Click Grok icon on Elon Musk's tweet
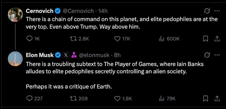The height and width of the screenshot is (109, 226). (x=207, y=55)
